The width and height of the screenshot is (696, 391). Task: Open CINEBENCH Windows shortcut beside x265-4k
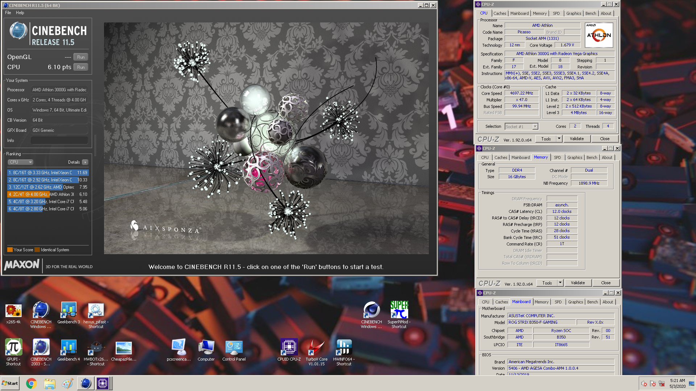[41, 315]
